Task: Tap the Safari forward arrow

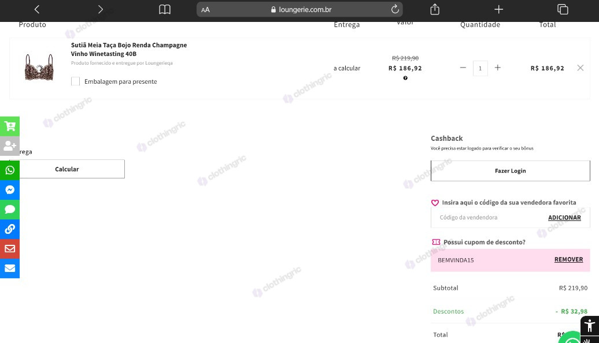Action: point(101,9)
